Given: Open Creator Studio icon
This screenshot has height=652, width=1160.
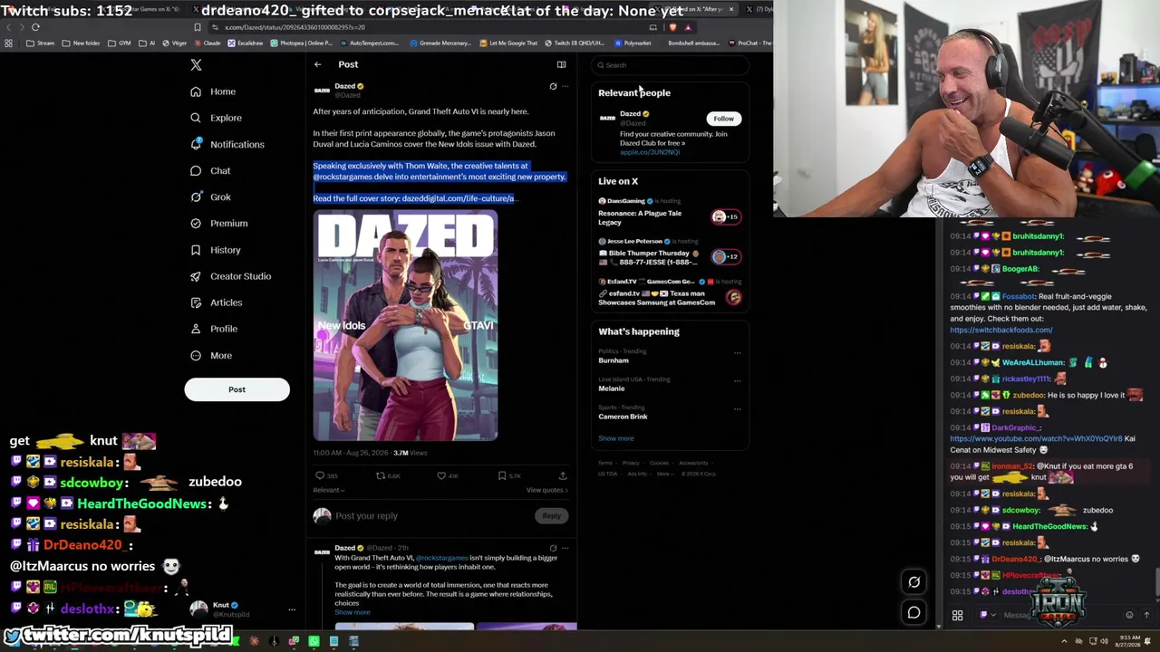Looking at the screenshot, I should (x=196, y=276).
